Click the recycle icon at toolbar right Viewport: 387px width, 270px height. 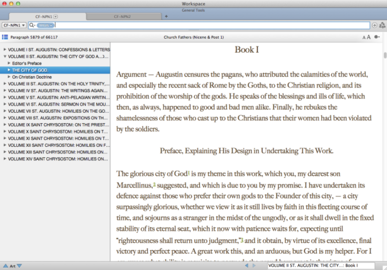point(382,25)
